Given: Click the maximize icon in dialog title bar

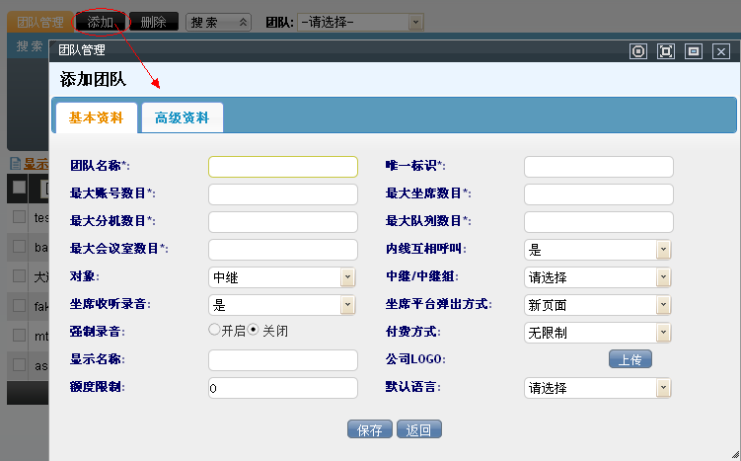Looking at the screenshot, I should coord(666,51).
